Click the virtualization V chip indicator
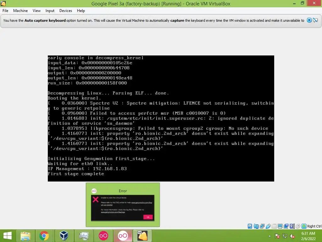322x242 pixels. (292, 226)
